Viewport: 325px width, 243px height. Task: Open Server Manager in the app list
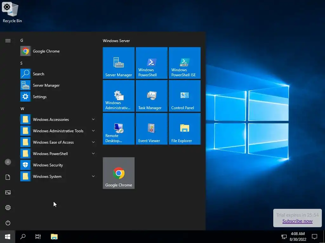[58, 85]
